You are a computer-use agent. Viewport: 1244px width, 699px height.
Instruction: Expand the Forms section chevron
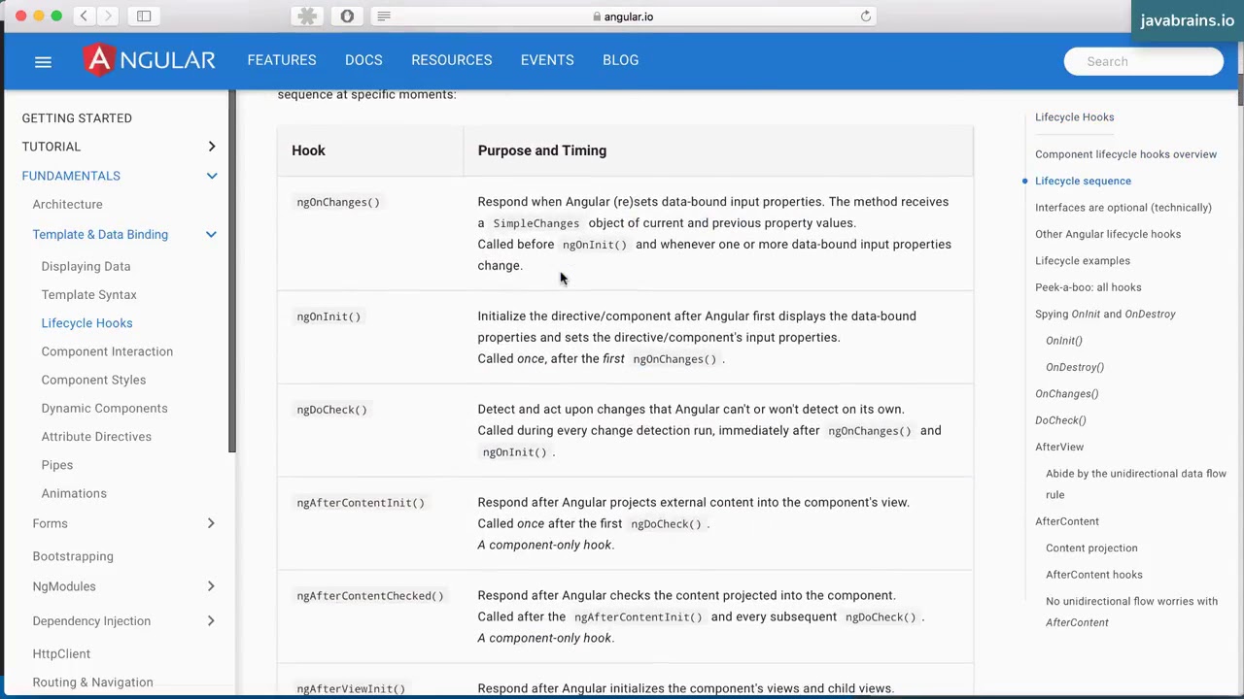tap(211, 523)
